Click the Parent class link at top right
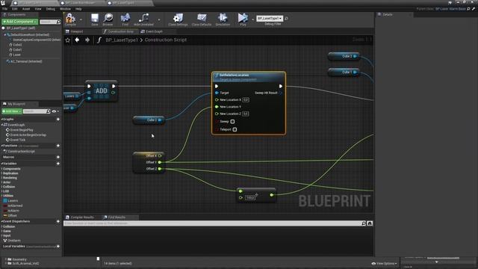Viewport: 478px width, 269px height. click(450, 9)
